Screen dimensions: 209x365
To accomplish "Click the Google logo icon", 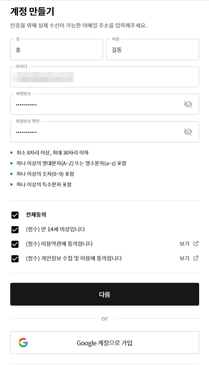I will point(23,343).
